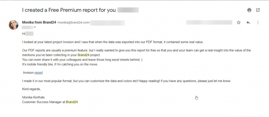This screenshot has height=117, width=269.
Task: Print this email using the printer icon
Action: [249, 10]
